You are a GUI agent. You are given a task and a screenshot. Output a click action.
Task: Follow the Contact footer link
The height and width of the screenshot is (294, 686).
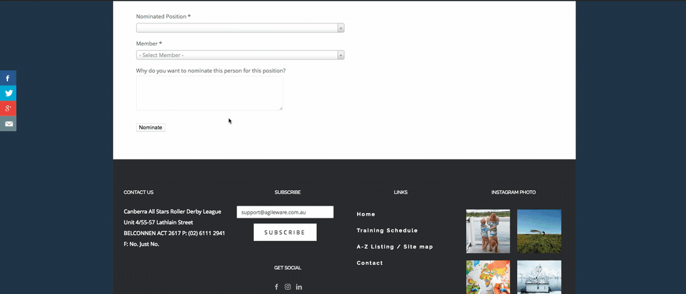coord(370,263)
